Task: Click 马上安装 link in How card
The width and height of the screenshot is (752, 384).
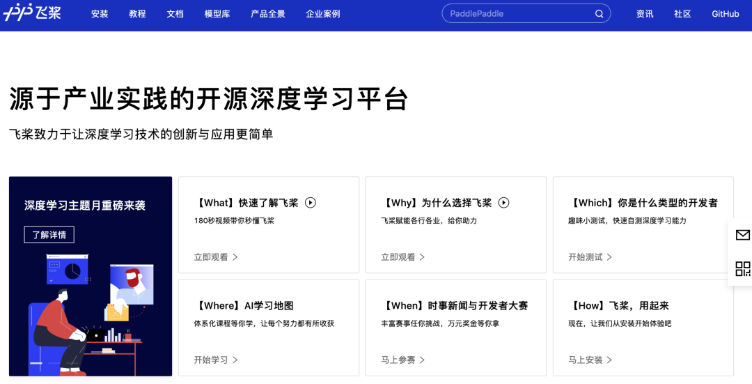Action: (x=590, y=360)
